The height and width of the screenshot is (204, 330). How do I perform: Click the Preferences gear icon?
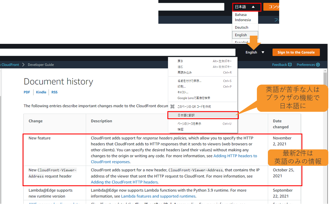pyautogui.click(x=318, y=65)
